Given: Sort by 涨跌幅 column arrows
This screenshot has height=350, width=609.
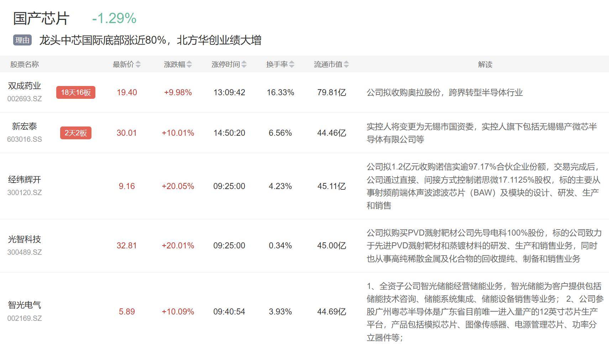Looking at the screenshot, I should point(189,64).
